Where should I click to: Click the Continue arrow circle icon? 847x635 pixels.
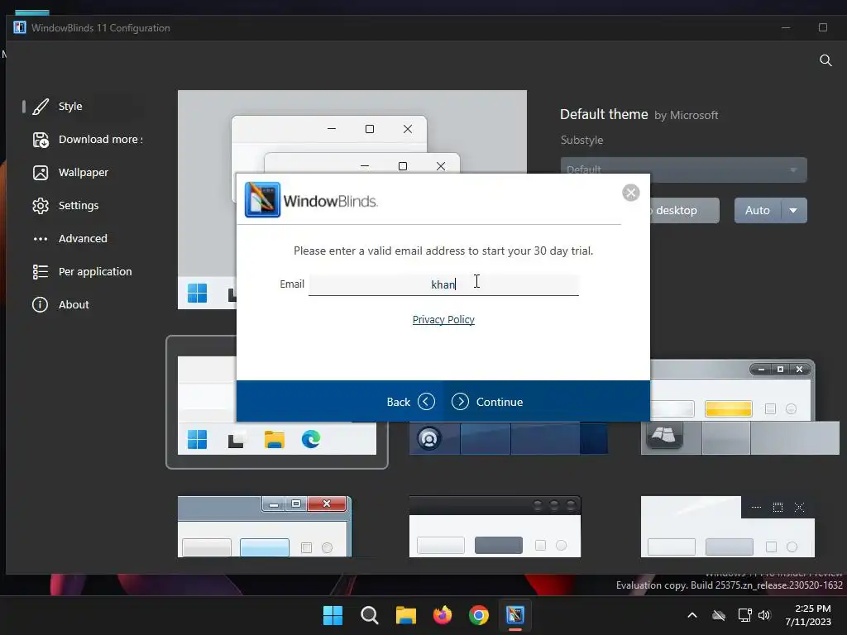tap(460, 402)
